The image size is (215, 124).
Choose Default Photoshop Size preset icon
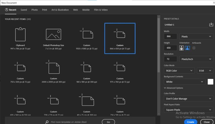coord(53,34)
